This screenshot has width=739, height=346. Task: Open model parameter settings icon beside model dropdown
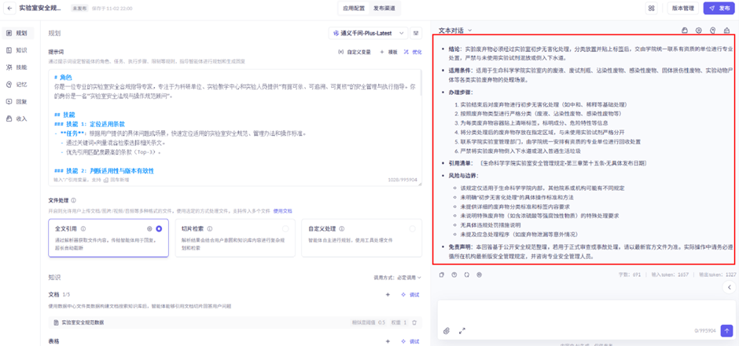point(416,33)
